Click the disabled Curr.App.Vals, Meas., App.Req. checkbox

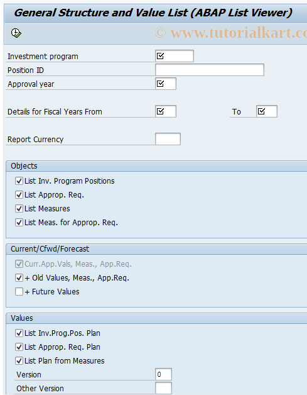tap(19, 264)
